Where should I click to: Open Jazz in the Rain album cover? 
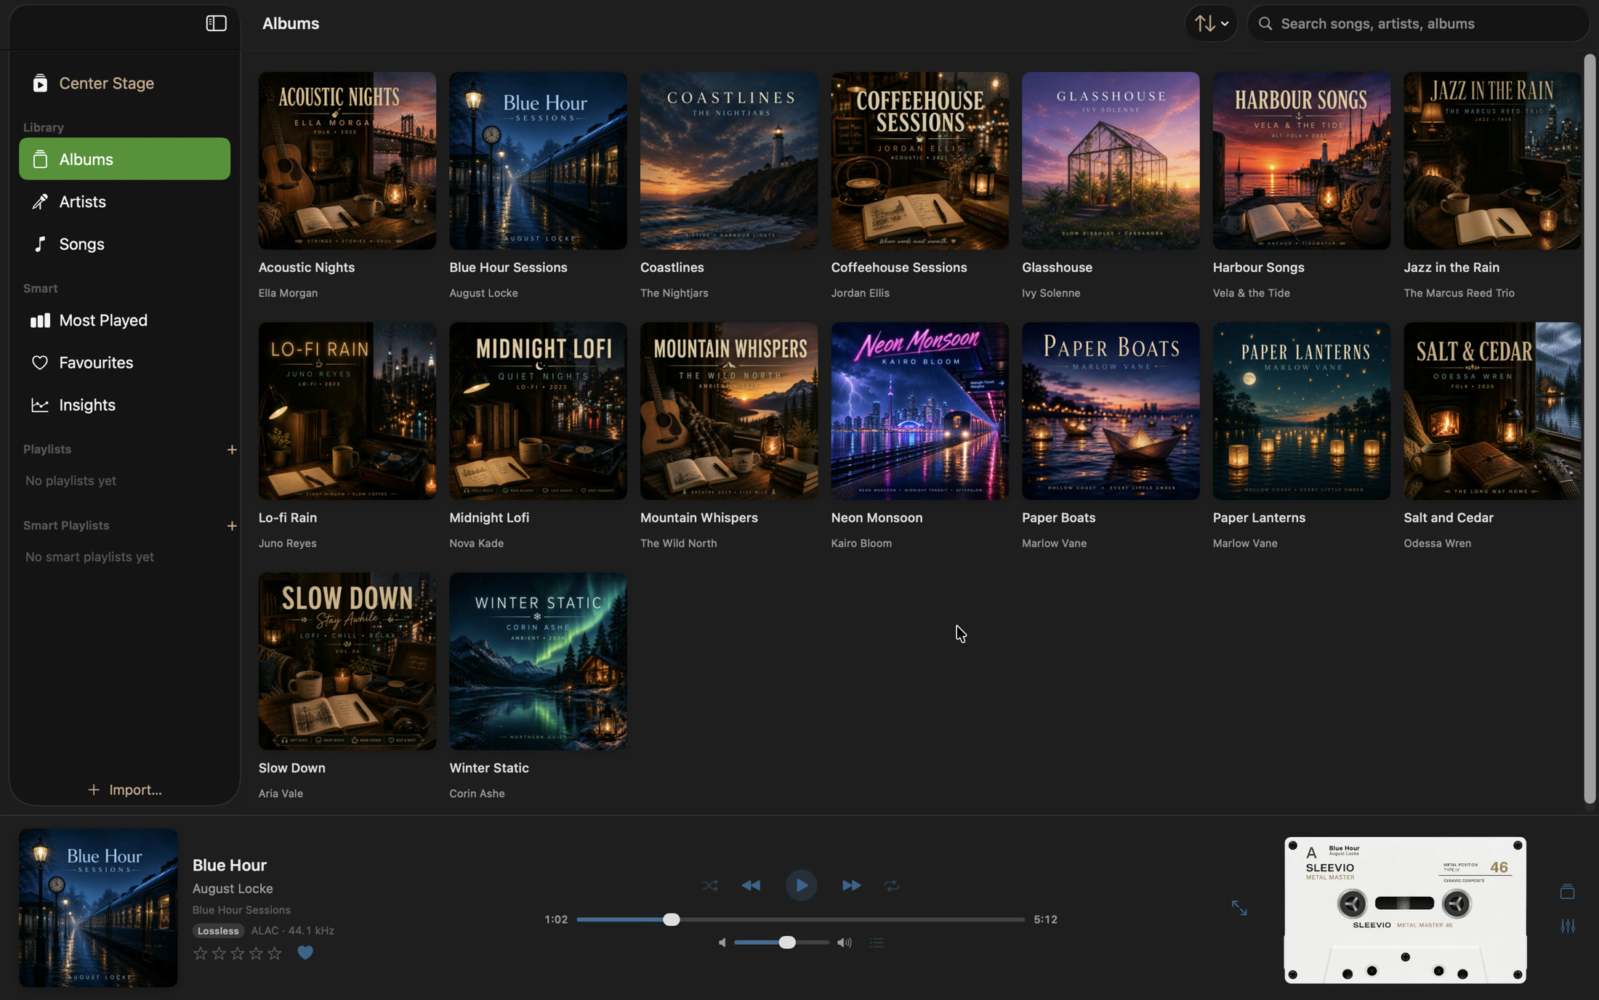point(1492,161)
